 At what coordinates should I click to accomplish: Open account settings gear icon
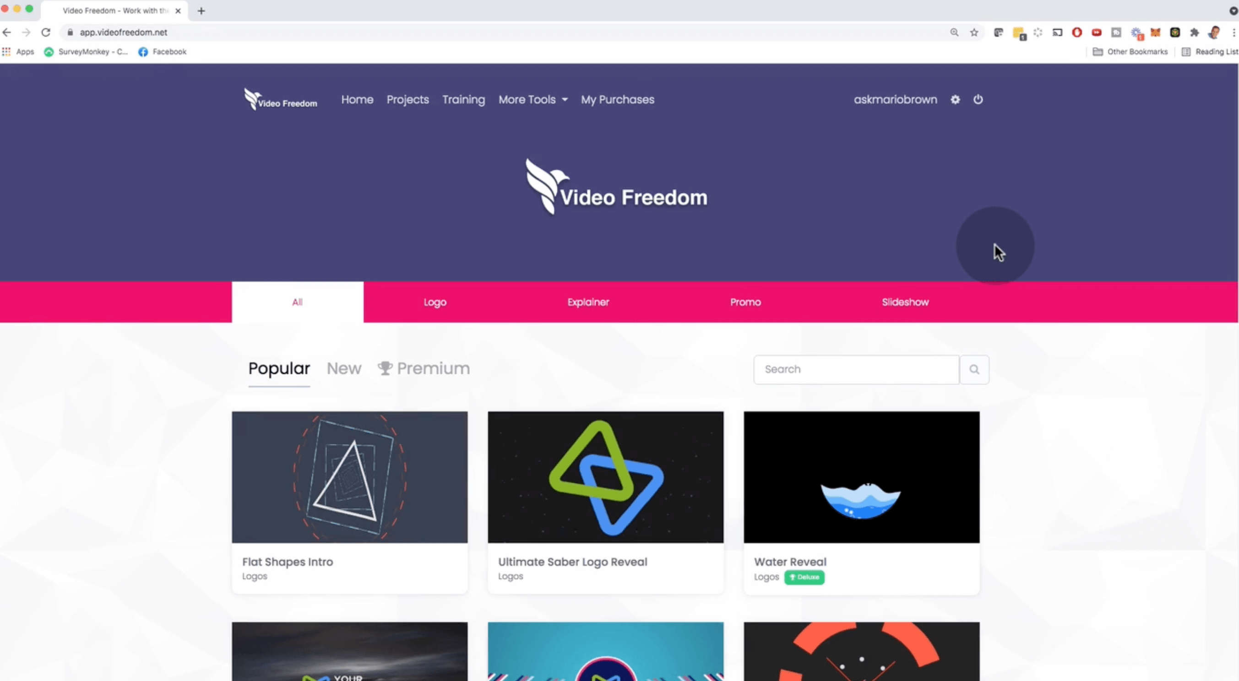pos(955,99)
